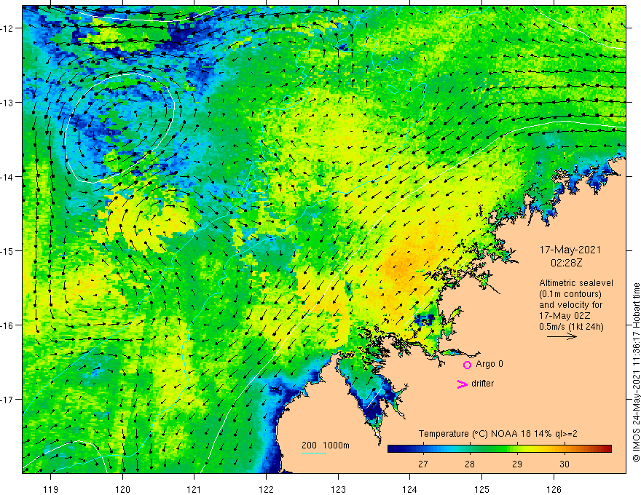Click the cold eddy enclosed by white contour
Viewport: 641px width, 495px height.
119,127
